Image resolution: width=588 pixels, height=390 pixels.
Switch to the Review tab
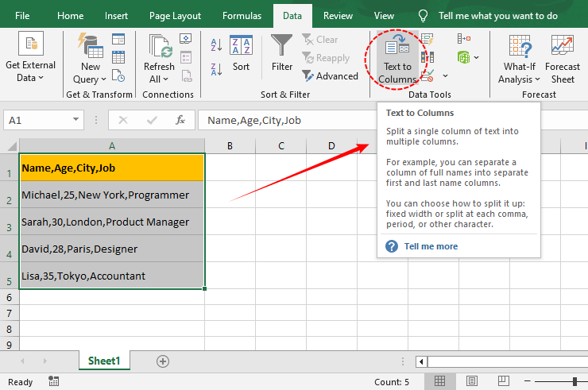338,16
